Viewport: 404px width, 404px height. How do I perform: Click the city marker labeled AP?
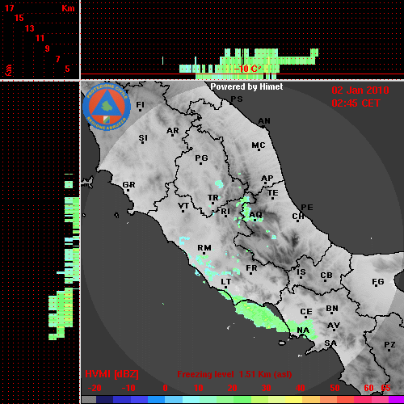tap(267, 179)
